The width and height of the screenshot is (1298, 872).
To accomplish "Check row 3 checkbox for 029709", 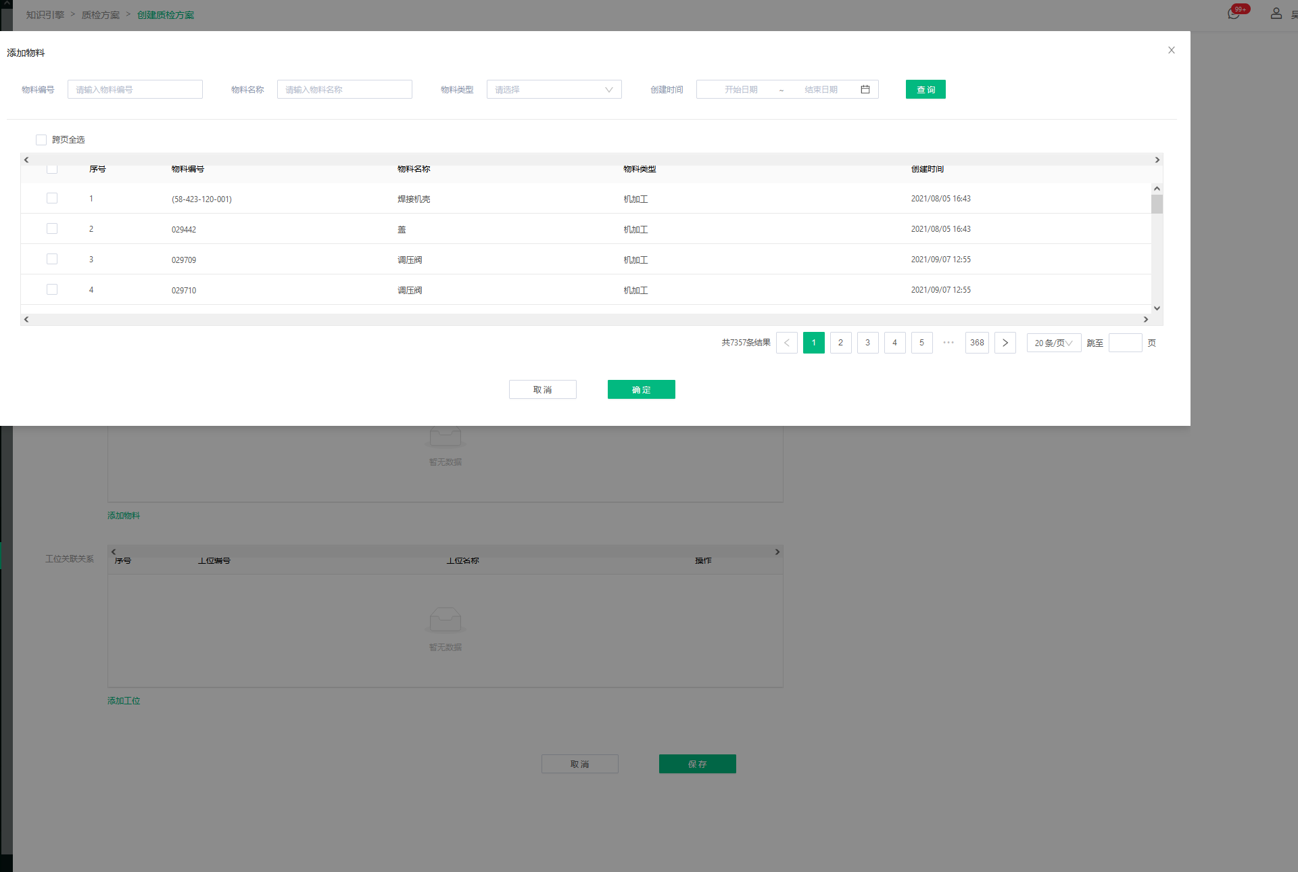I will tap(52, 259).
